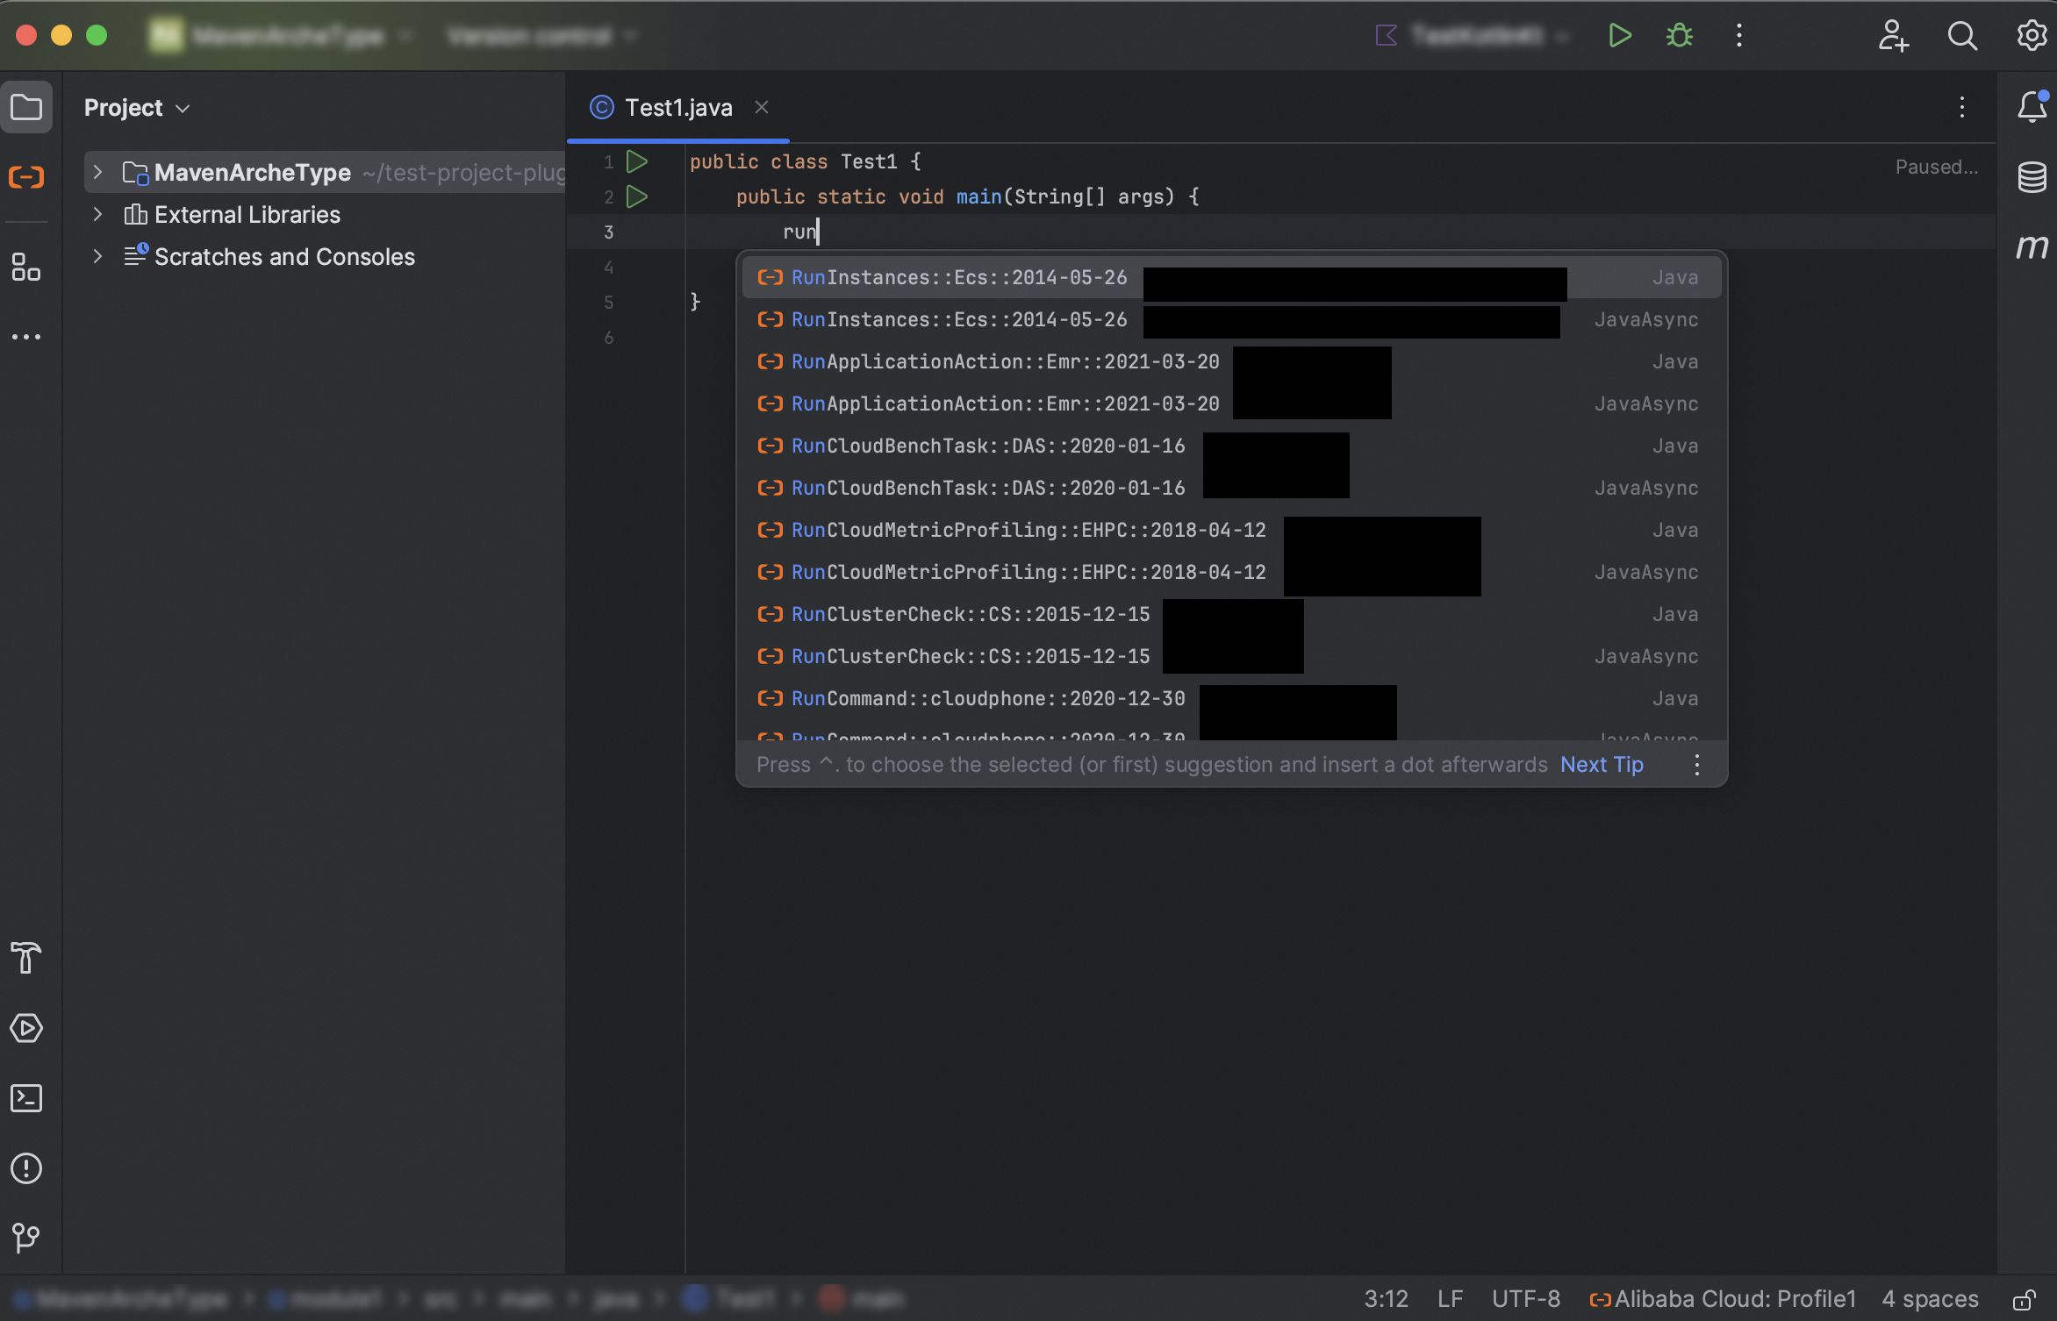Click run gutter icon beside main method
Screen dimensions: 2057x1321
click(637, 196)
